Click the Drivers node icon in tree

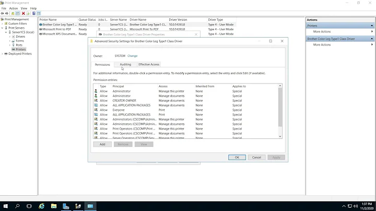pos(14,37)
